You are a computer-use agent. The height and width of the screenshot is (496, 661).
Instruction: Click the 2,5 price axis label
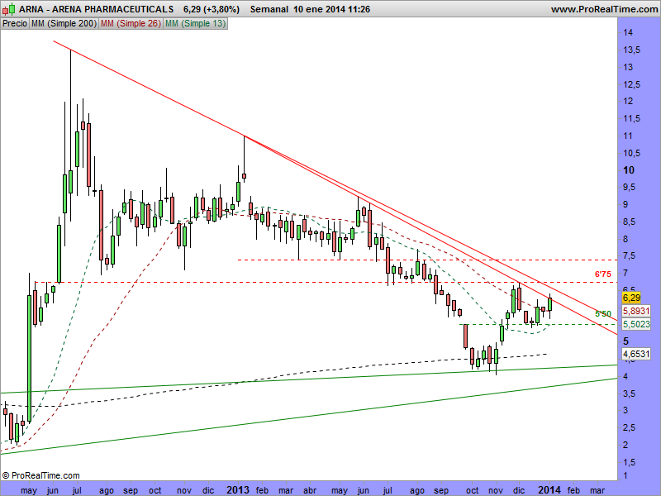[x=631, y=428]
